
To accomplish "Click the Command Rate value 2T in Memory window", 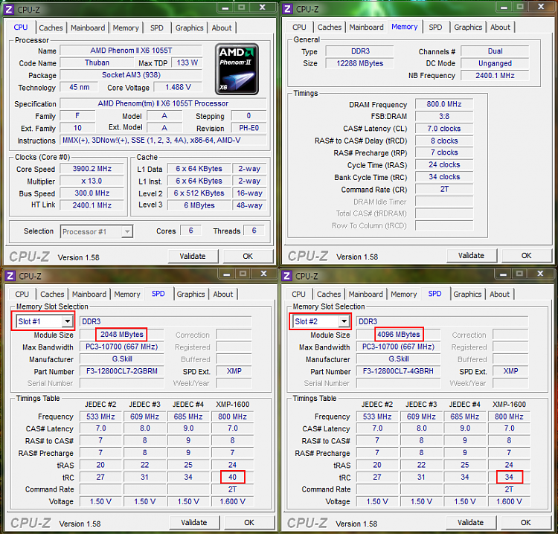I will (x=444, y=189).
